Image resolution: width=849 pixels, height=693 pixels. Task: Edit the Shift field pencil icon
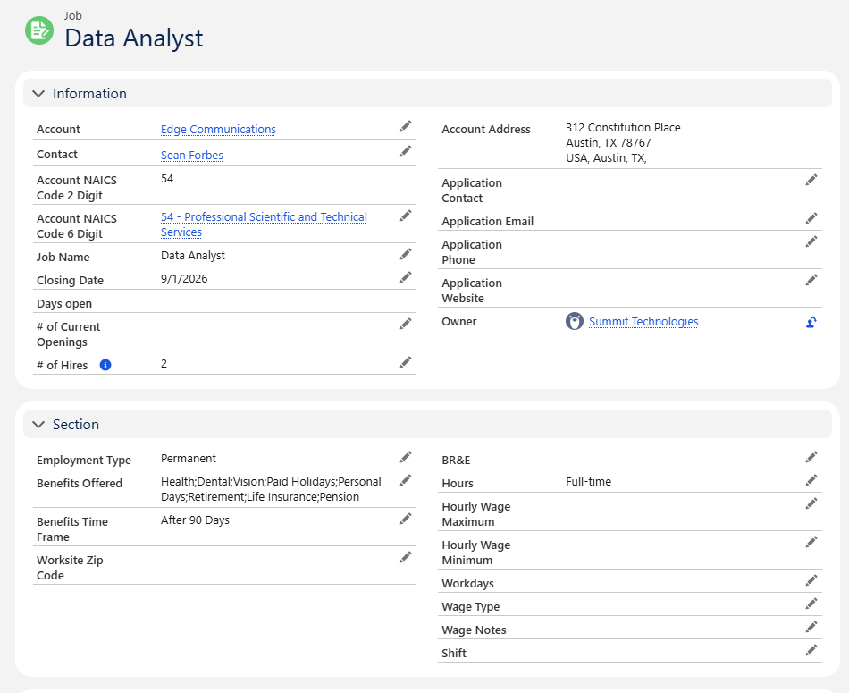pos(811,650)
